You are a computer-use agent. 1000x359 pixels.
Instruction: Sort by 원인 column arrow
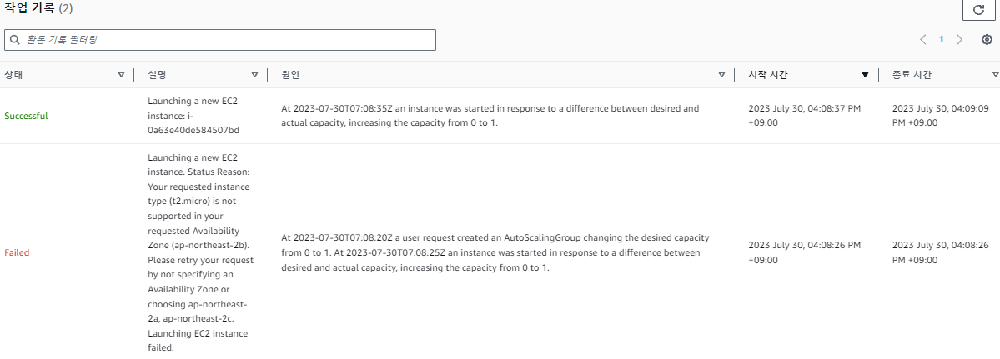click(x=721, y=75)
